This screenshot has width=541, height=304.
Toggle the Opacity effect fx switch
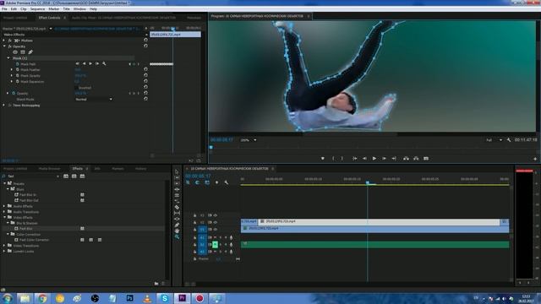[9, 46]
